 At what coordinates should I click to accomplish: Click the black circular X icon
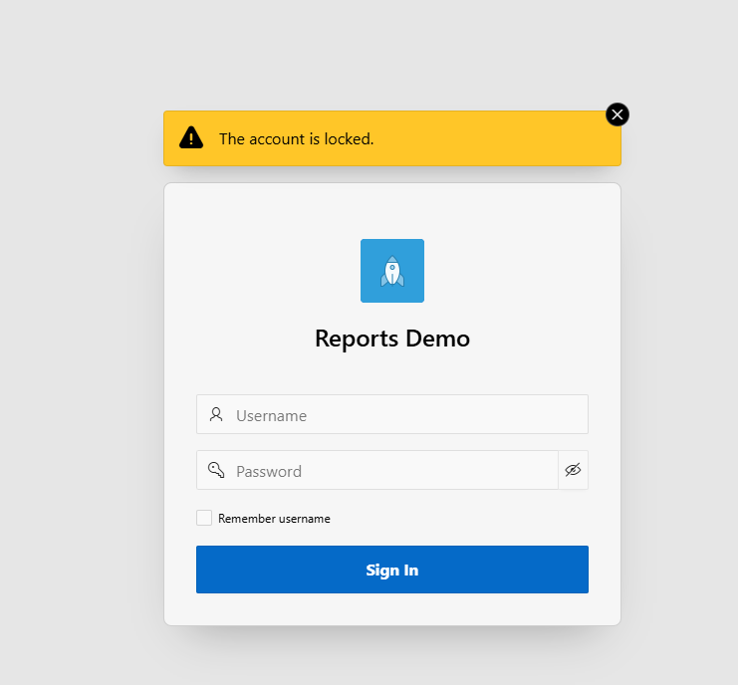pyautogui.click(x=618, y=114)
